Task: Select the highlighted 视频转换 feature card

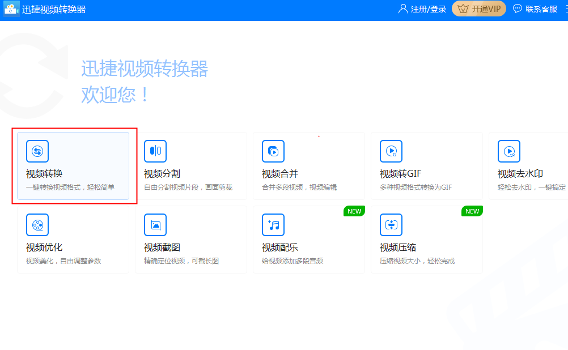Action: [74, 165]
